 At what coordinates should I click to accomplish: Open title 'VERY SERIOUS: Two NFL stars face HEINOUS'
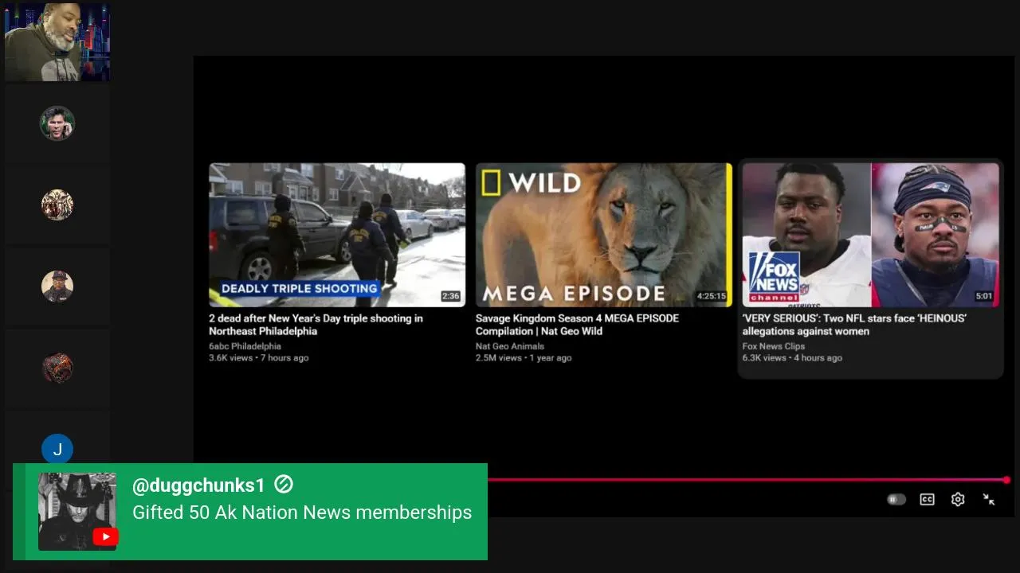coord(854,325)
